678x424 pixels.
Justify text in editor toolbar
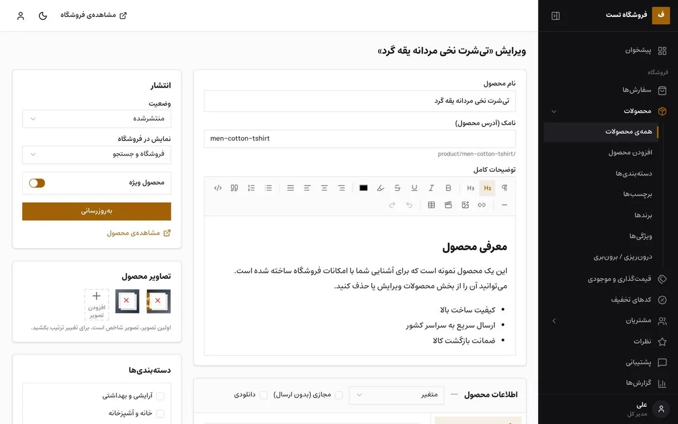(290, 188)
